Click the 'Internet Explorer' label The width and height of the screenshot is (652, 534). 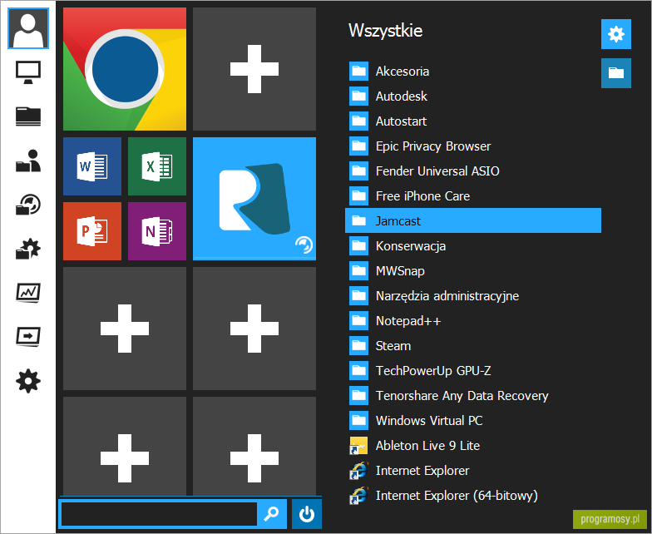tap(422, 471)
